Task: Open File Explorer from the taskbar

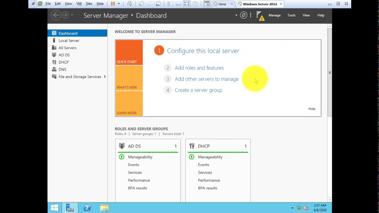Action: coord(104,208)
